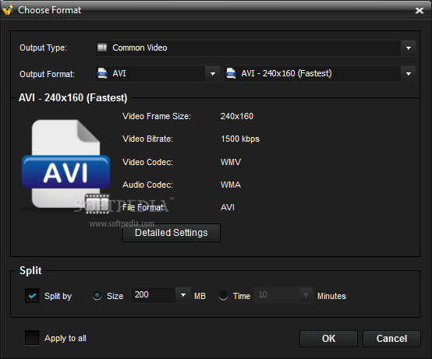Open Detailed Settings

(172, 233)
